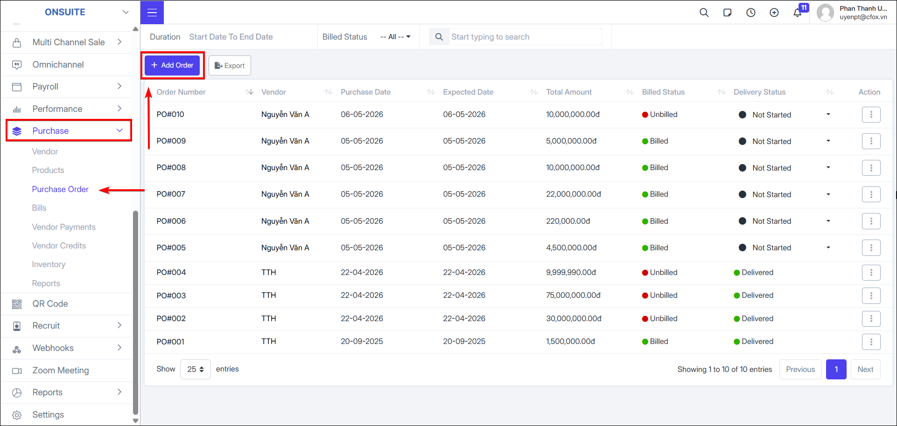Image resolution: width=897 pixels, height=426 pixels.
Task: Change delivery status dropdown for PO#010
Action: (x=828, y=115)
